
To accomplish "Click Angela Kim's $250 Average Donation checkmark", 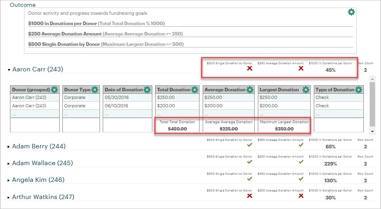I will tap(301, 179).
